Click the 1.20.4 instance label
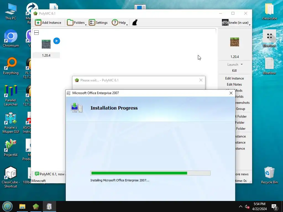The height and width of the screenshot is (212, 283). coord(46,55)
